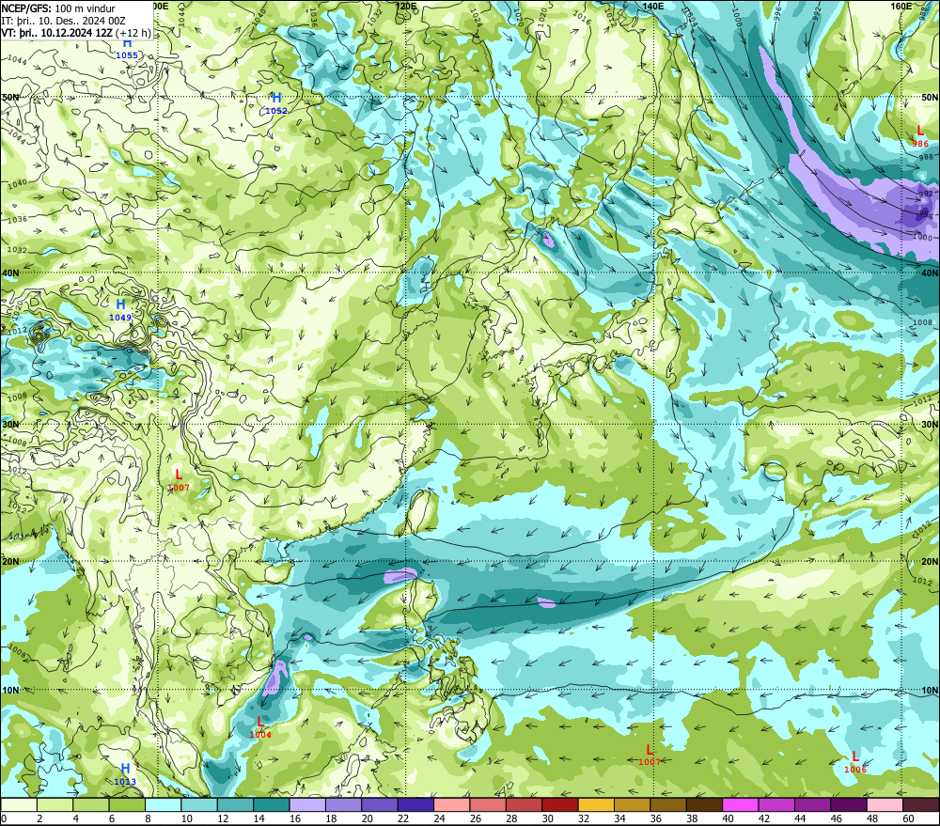Click the light cyan 8–10 legend swatch
This screenshot has height=826, width=940.
pos(164,804)
